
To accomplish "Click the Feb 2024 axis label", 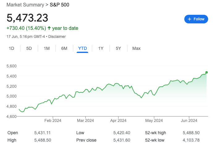I will coord(53,121).
